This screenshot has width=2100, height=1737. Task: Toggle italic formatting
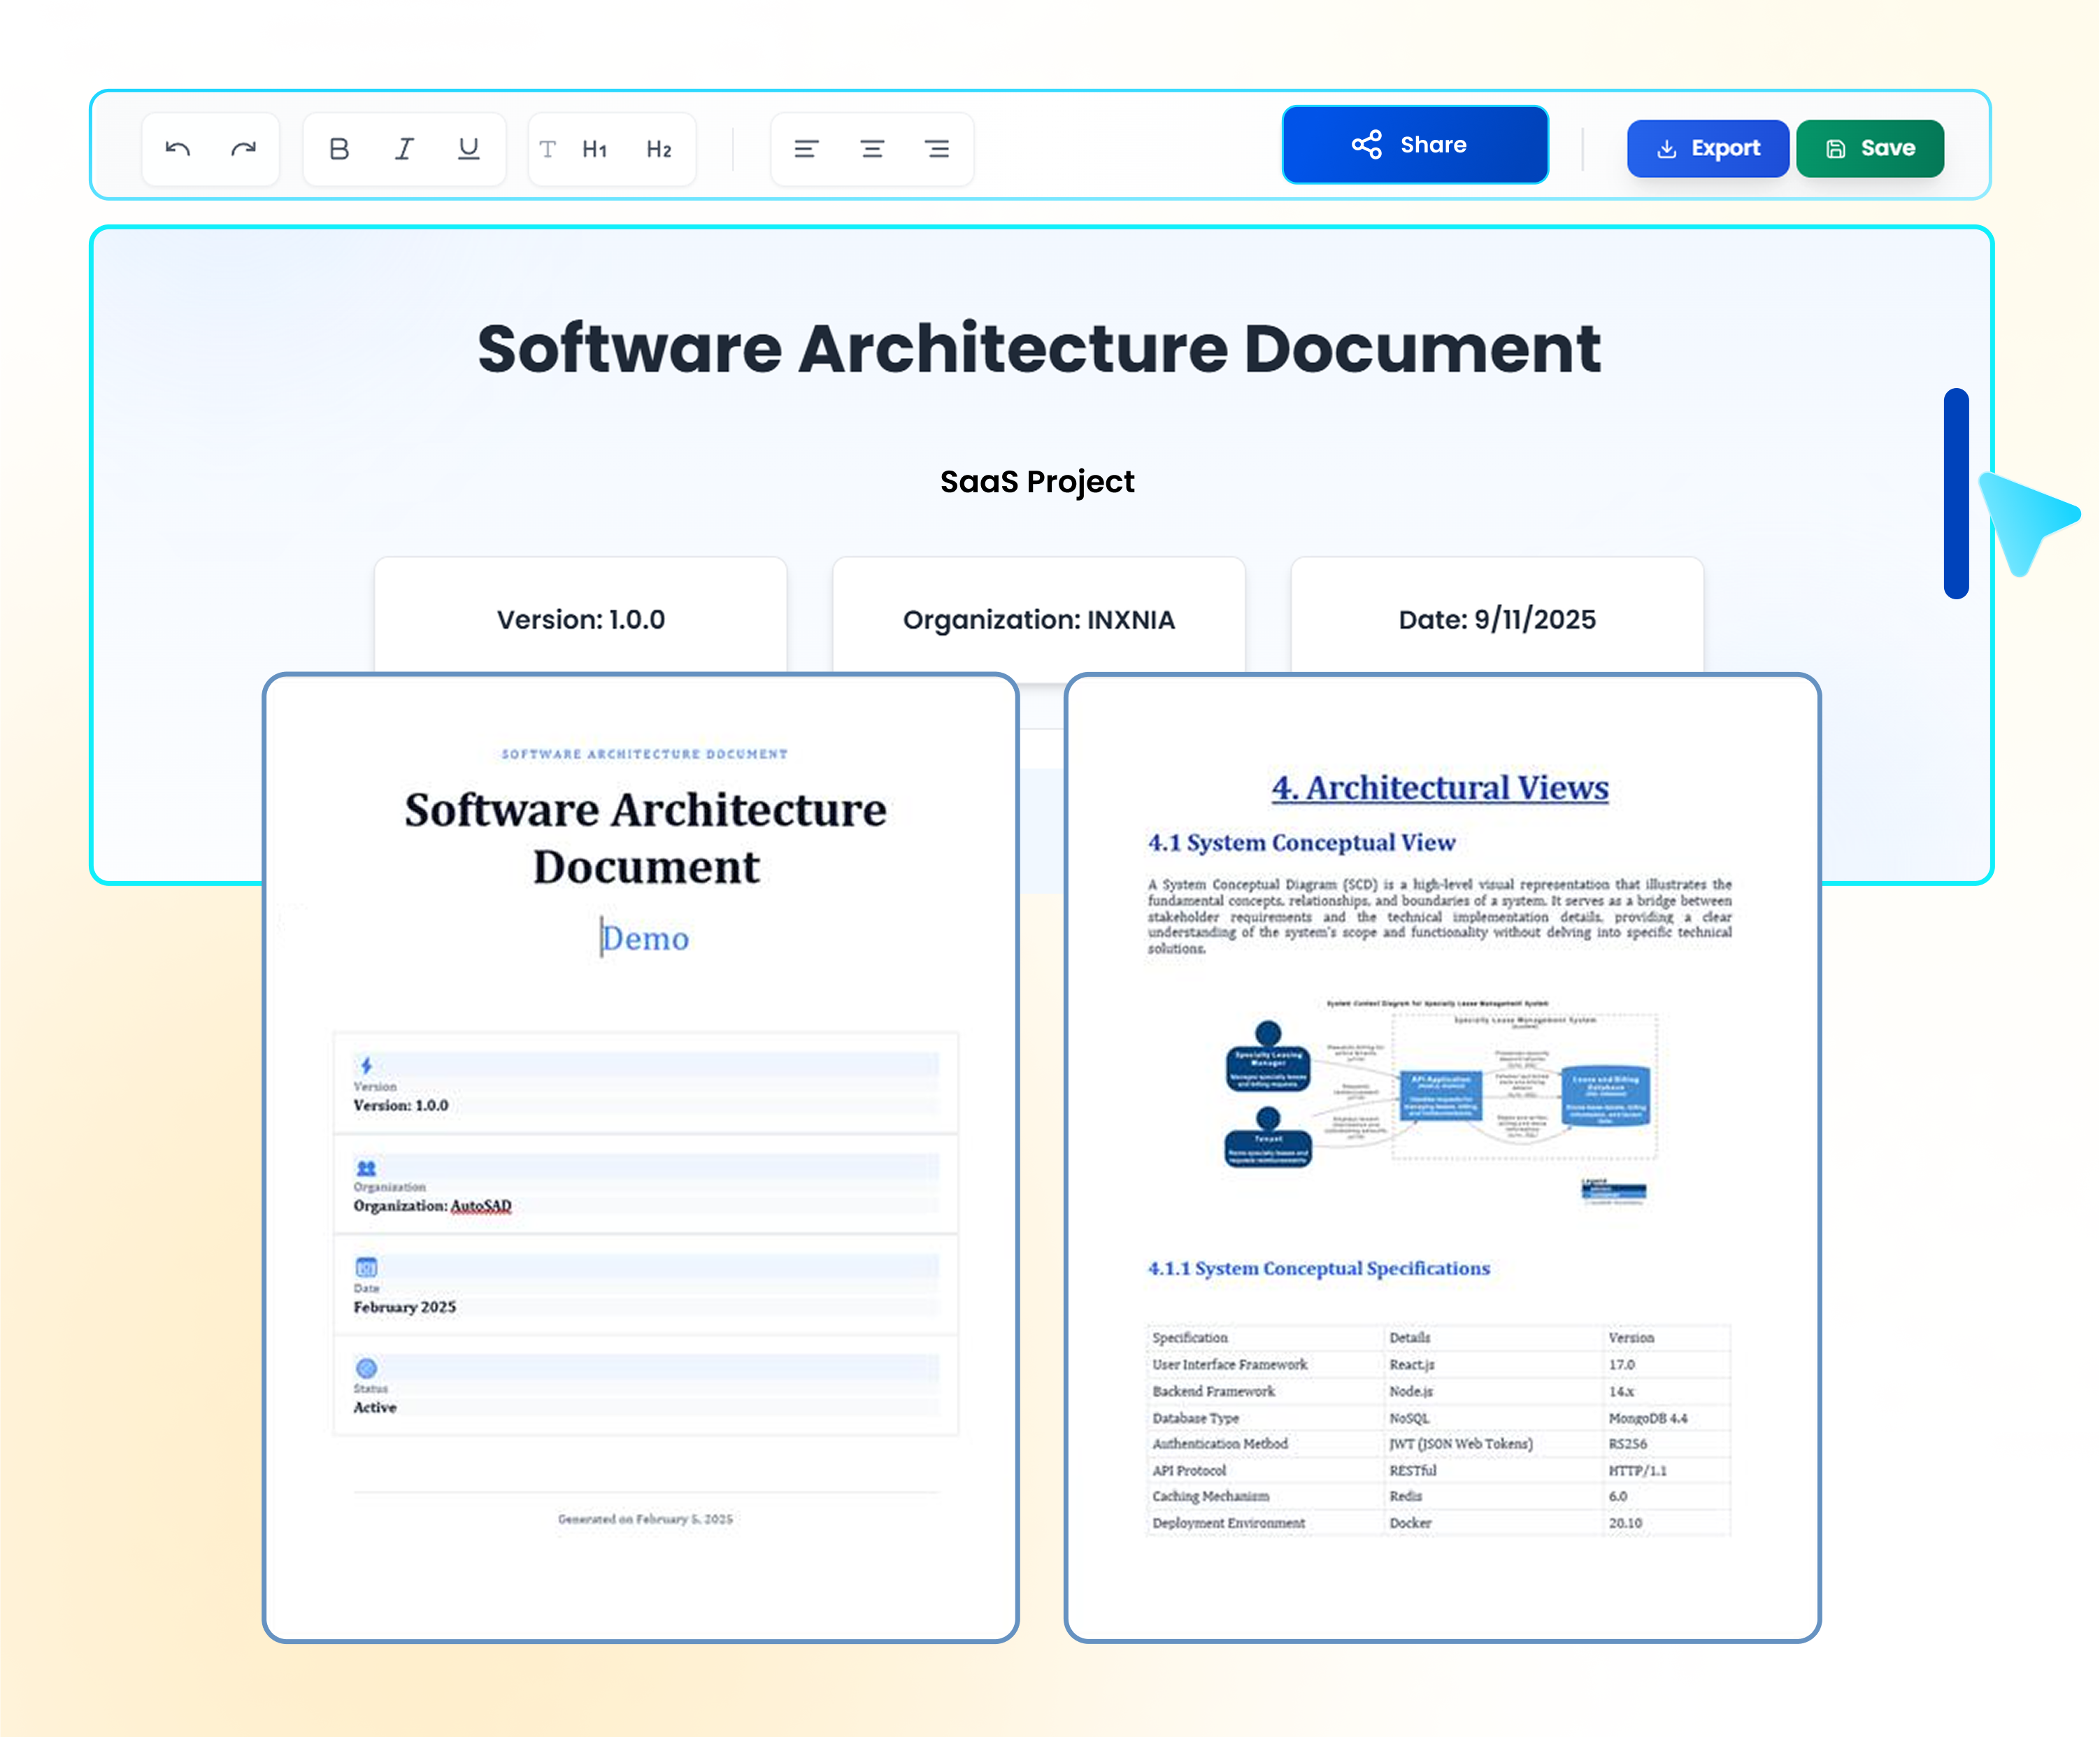coord(404,149)
